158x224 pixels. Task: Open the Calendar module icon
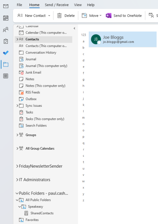6,18
